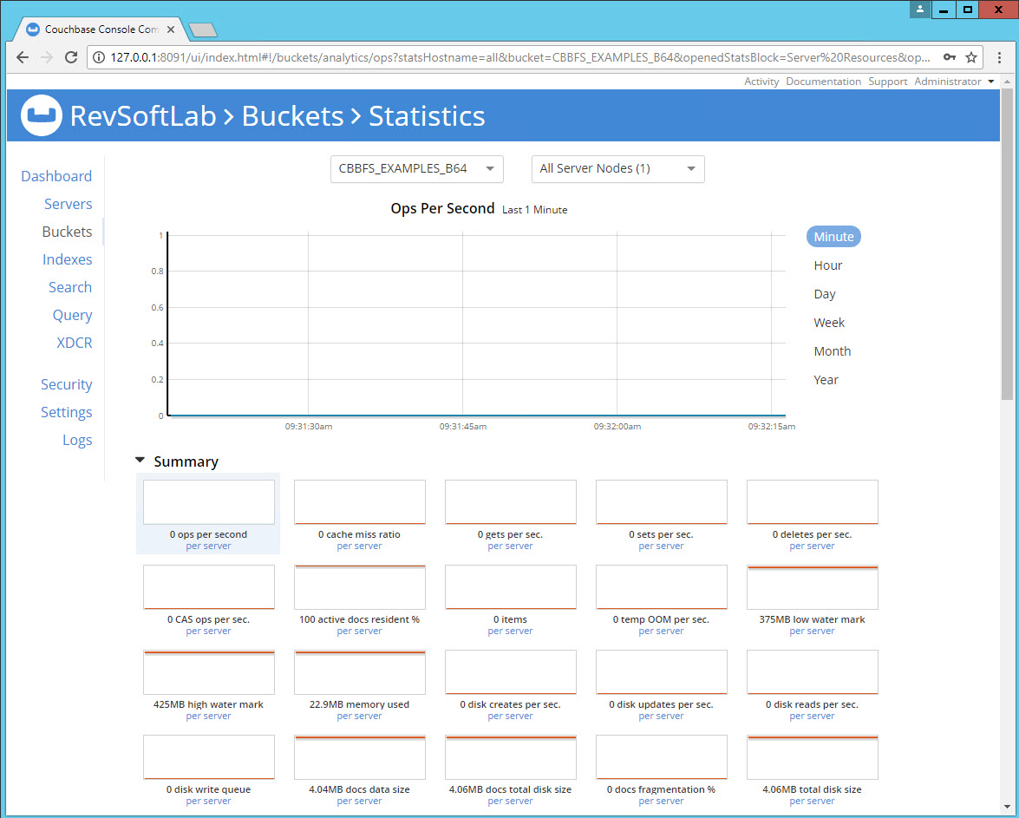Image resolution: width=1019 pixels, height=818 pixels.
Task: Select the Minute time range
Action: (833, 237)
